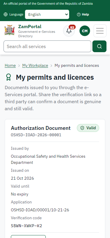Click the No expiry value
110x238 pixels.
(x=20, y=194)
